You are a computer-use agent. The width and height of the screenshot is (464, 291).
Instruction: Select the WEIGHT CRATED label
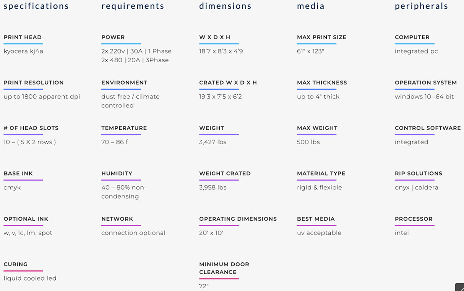pos(225,173)
